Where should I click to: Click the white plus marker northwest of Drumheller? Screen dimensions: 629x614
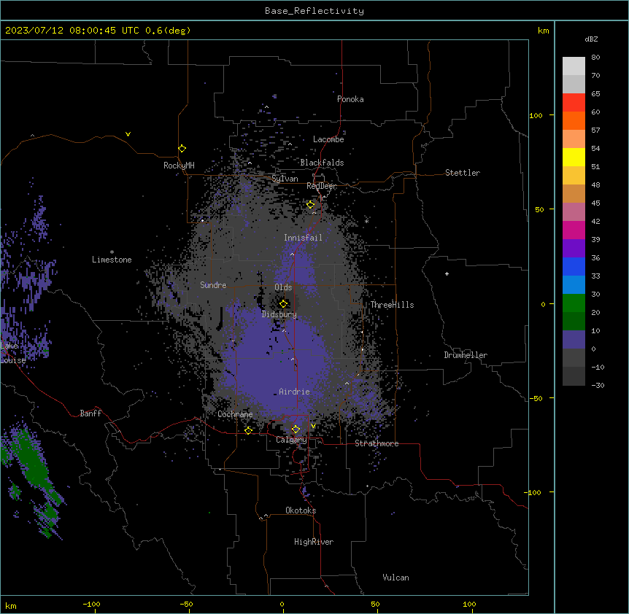447,273
